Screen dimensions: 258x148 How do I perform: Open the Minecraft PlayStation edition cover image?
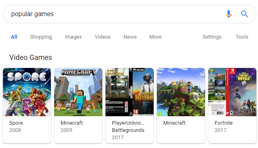pos(78,92)
